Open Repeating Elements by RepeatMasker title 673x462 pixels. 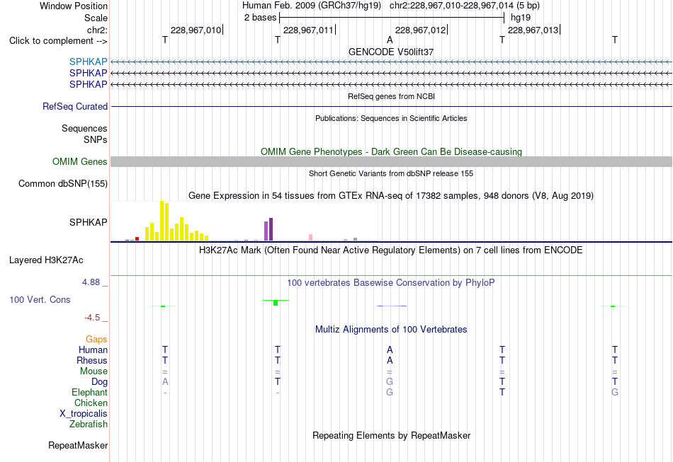[x=391, y=436]
